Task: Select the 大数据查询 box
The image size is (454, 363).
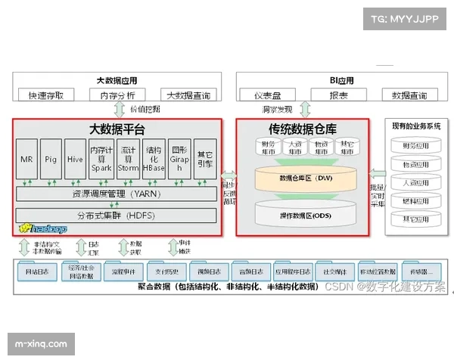Action: pos(188,95)
